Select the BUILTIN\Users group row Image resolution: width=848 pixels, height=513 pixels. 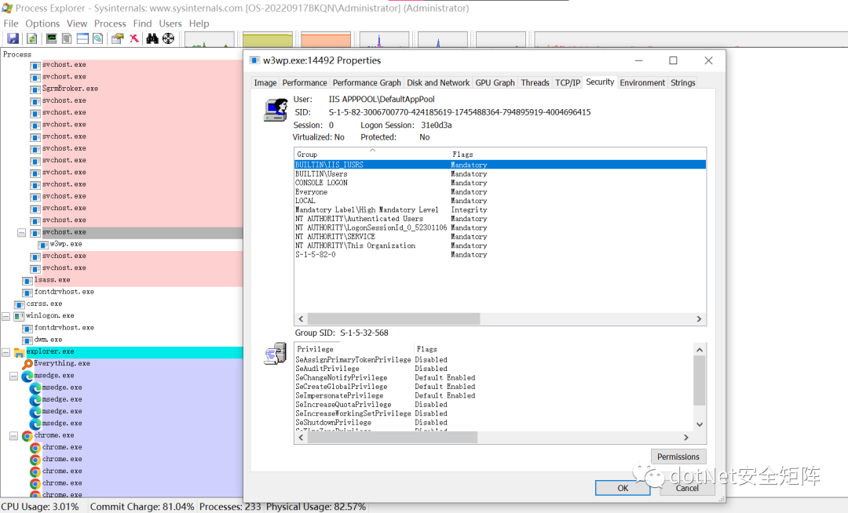coord(499,174)
